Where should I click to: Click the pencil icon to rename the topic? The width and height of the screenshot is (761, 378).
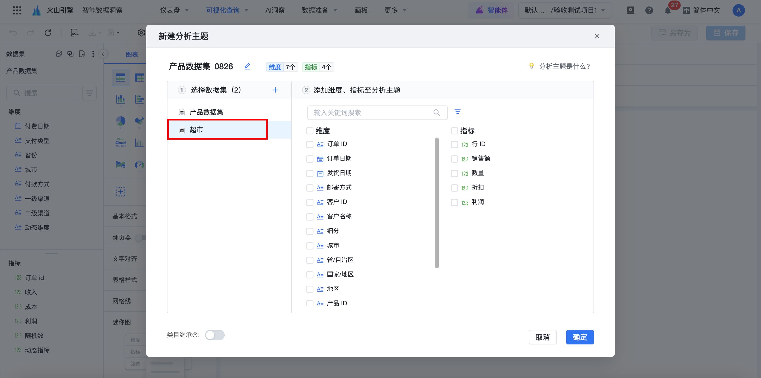pos(247,66)
